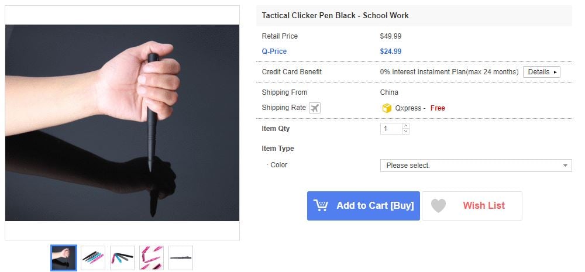
Task: Select the second thumbnail with colored pens
Action: click(x=93, y=257)
